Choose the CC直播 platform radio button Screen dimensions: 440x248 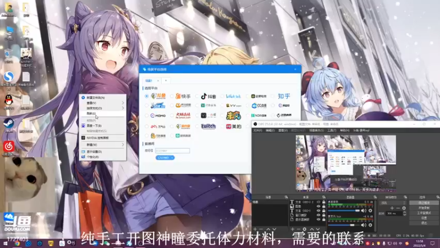247,106
